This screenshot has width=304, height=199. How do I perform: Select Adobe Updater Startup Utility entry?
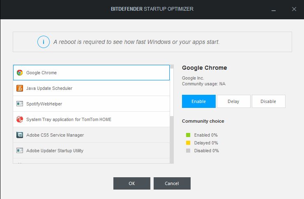(91, 151)
